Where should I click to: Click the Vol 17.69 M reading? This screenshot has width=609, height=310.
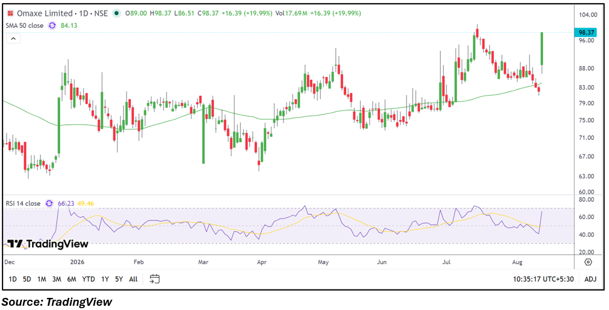pyautogui.click(x=291, y=13)
